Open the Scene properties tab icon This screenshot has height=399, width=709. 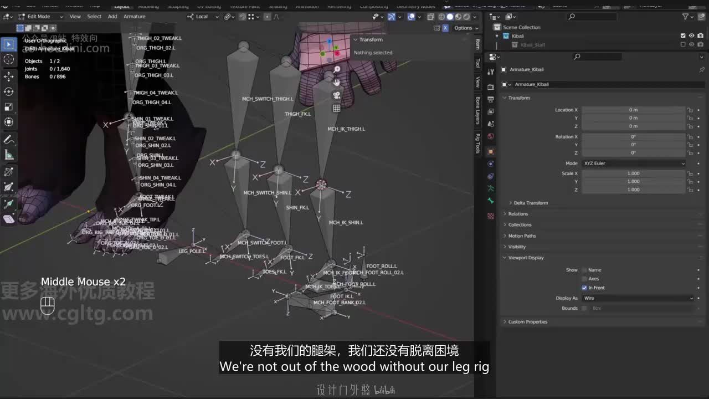[491, 124]
